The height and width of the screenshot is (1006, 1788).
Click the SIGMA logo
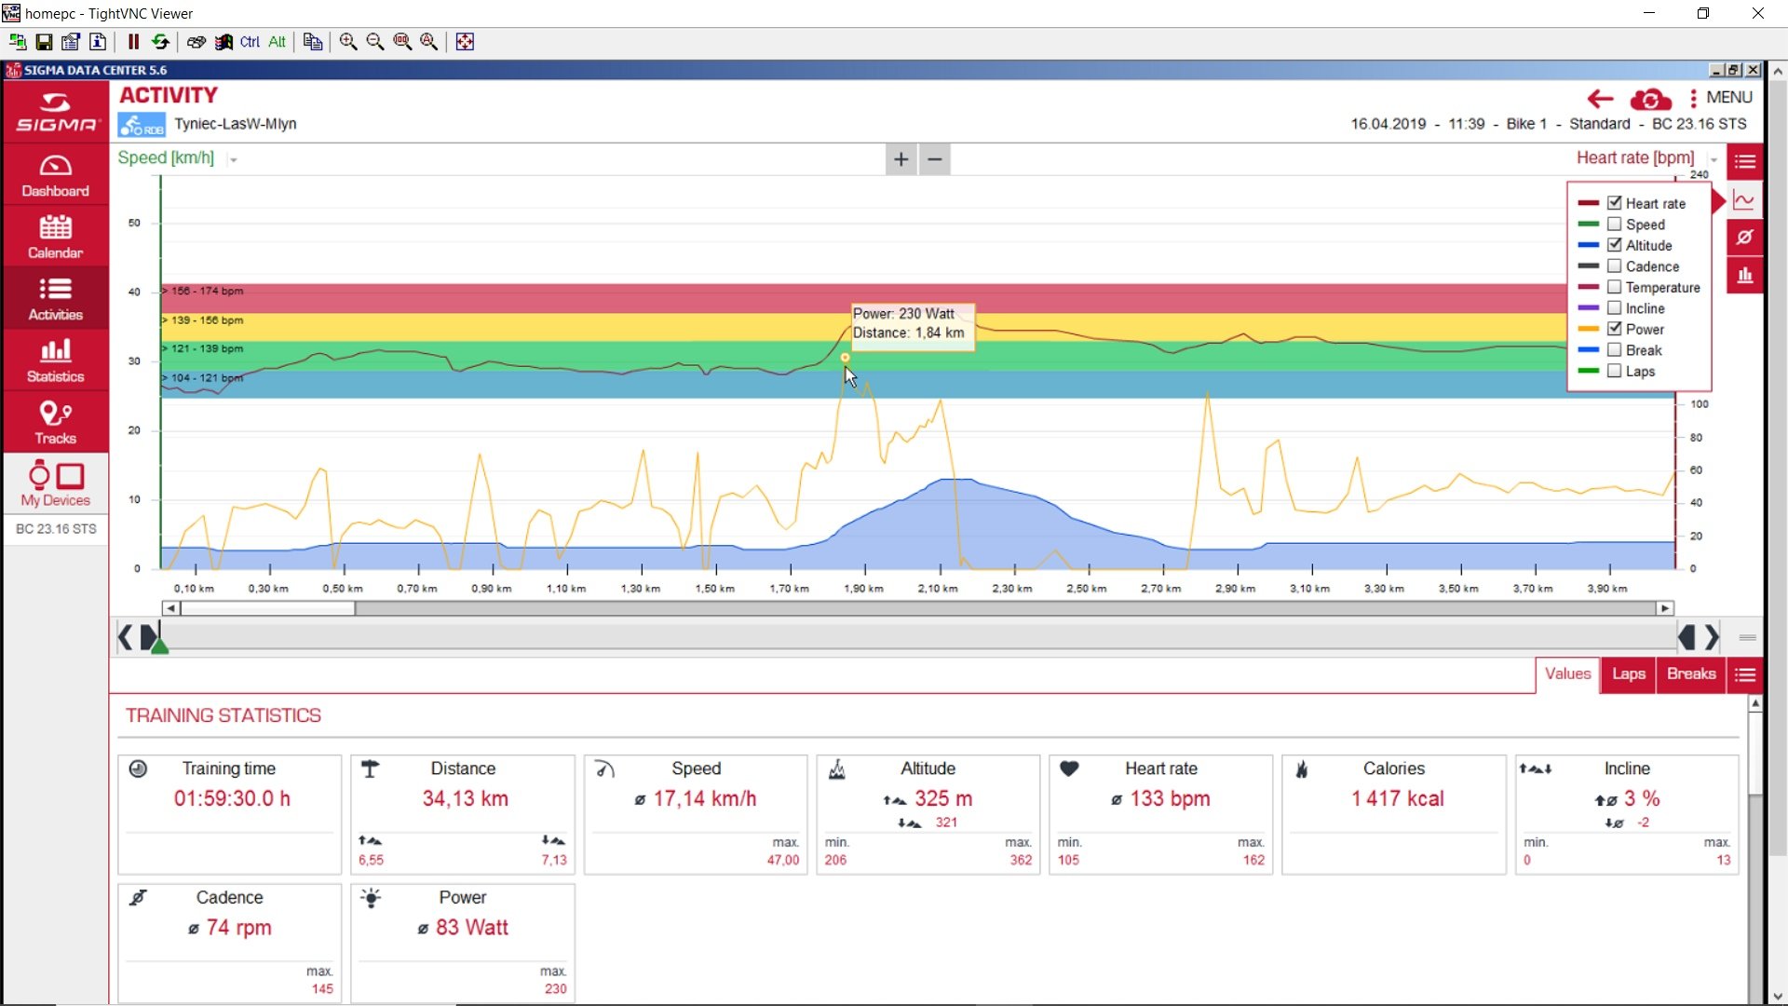click(x=55, y=113)
